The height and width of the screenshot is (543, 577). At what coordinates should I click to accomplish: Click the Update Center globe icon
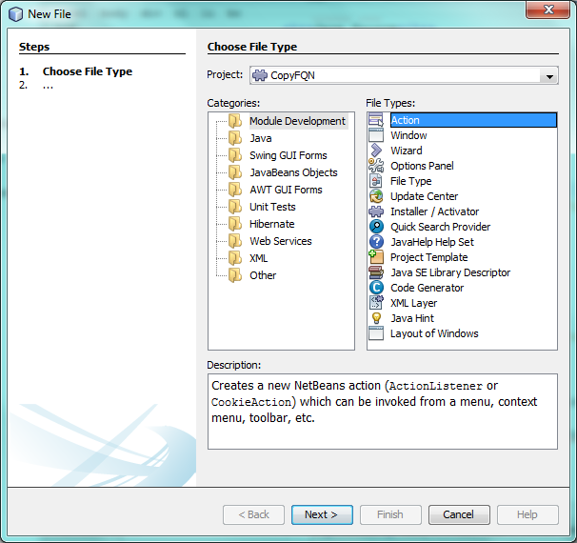376,196
